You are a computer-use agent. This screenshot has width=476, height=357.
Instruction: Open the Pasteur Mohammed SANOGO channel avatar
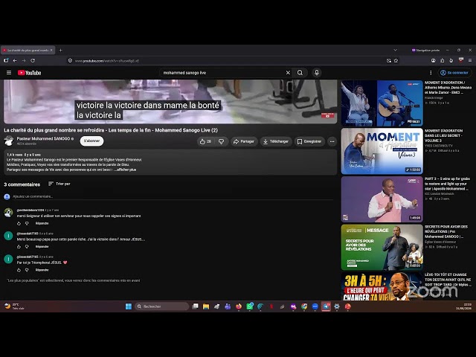click(x=9, y=141)
